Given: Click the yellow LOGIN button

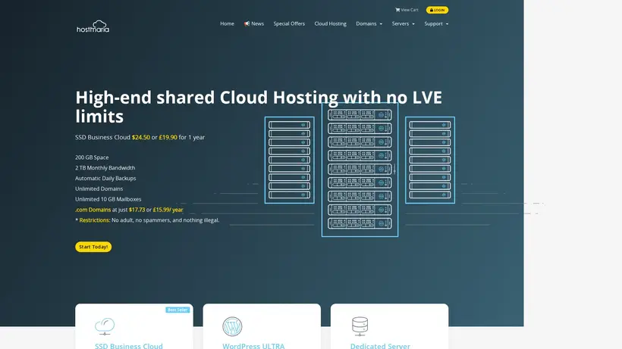Looking at the screenshot, I should (x=437, y=10).
